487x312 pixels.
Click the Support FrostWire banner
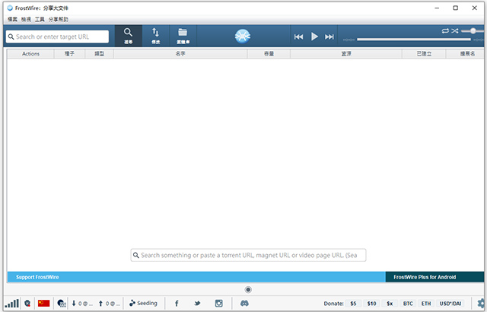pyautogui.click(x=196, y=277)
